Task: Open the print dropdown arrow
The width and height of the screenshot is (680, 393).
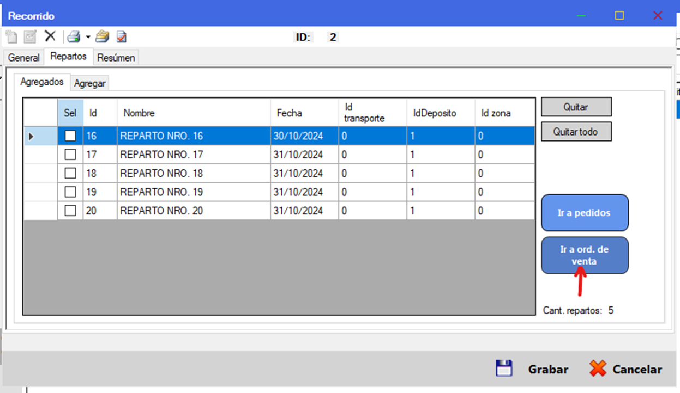Action: (88, 37)
